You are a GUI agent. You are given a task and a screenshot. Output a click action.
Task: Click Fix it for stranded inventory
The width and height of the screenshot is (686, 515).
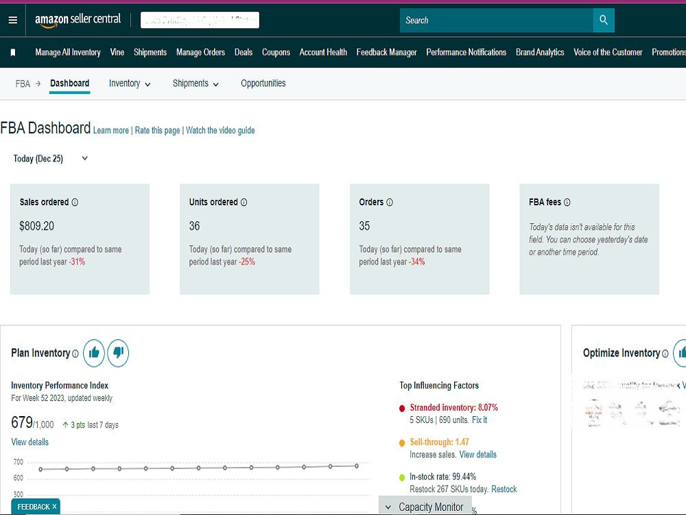pyautogui.click(x=480, y=420)
